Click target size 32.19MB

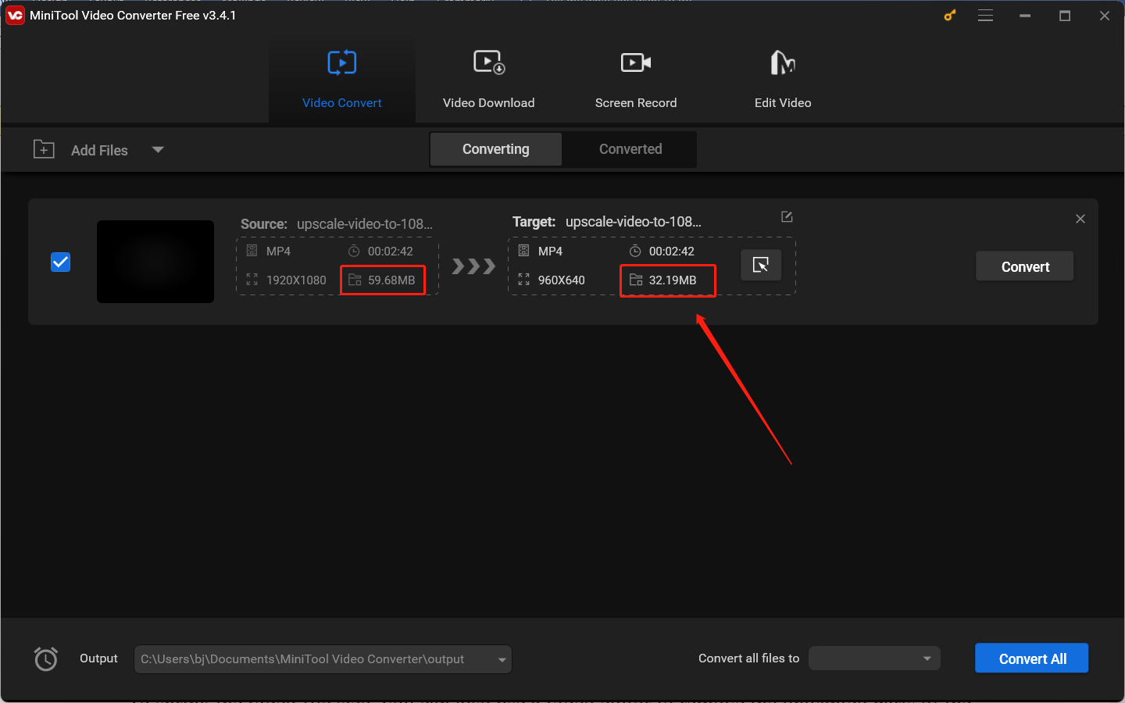point(673,280)
